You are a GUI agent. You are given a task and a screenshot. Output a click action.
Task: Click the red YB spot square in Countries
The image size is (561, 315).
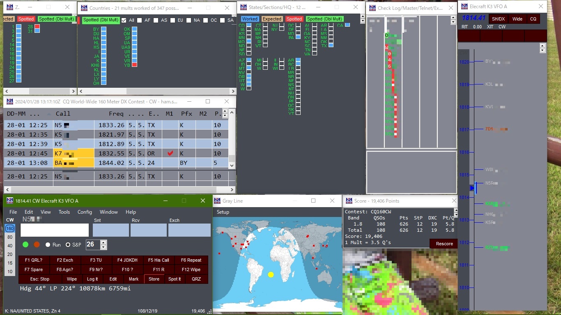[x=134, y=65]
